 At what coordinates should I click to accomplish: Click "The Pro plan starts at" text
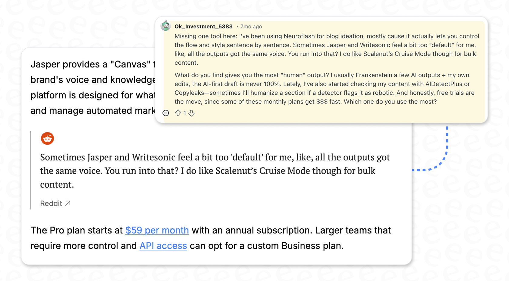[x=76, y=230]
